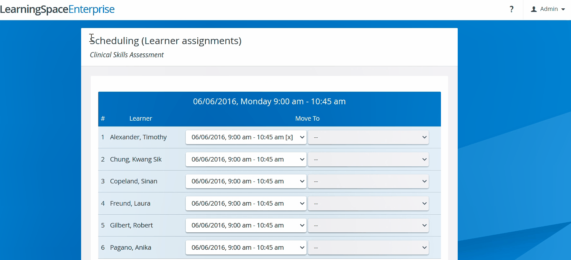
Task: Expand Chung, Kwang Sik's timeslot selector
Action: [x=246, y=160]
